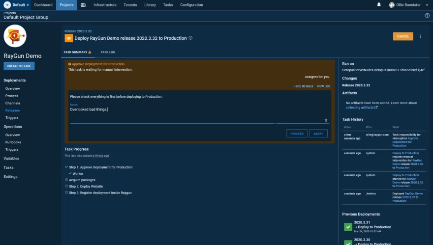Click the orange eye task status icon
This screenshot has height=245, width=433.
coord(69,38)
